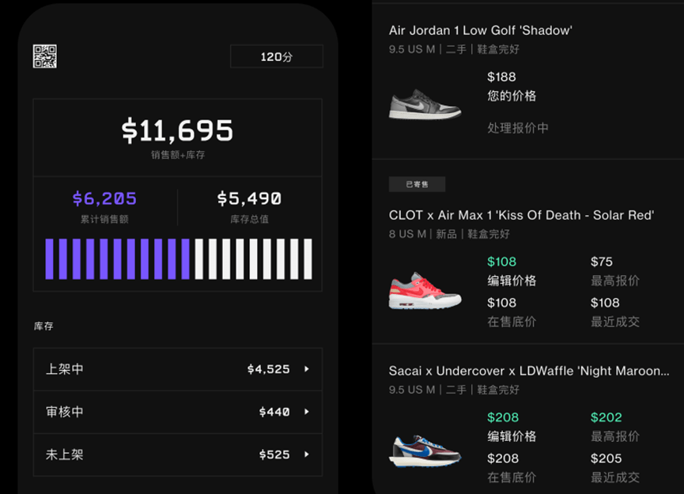Click 9.5 US M details under Sacai LDWaffle

point(454,390)
